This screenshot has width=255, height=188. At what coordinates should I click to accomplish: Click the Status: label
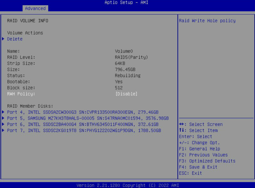pos(16,76)
